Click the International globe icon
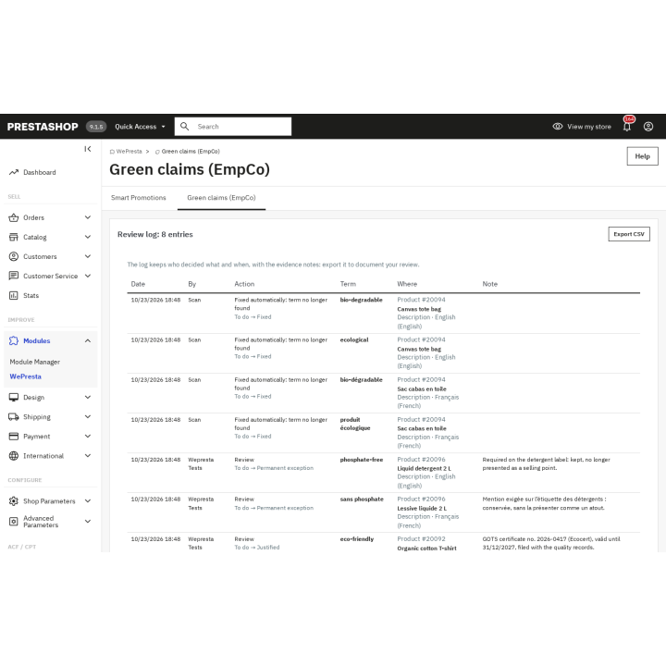The width and height of the screenshot is (666, 666). (14, 456)
